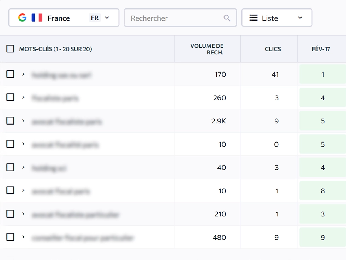Viewport: 346px width, 260px height.
Task: Check the row with 170 search volume
Action: [x=11, y=74]
